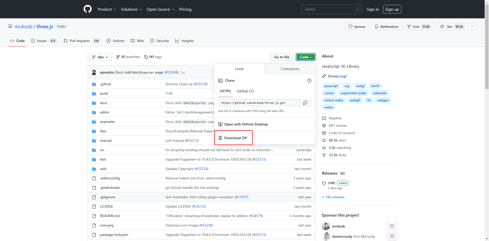Click the MIT license link
The width and height of the screenshot is (489, 241).
pyautogui.click(x=337, y=125)
